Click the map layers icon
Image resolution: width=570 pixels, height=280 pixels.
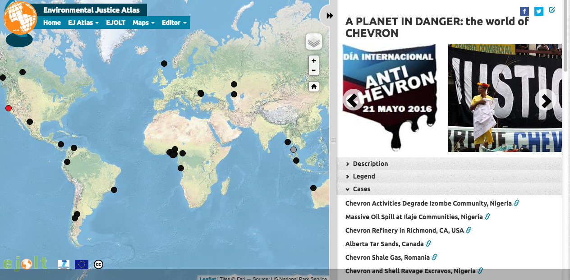click(314, 42)
